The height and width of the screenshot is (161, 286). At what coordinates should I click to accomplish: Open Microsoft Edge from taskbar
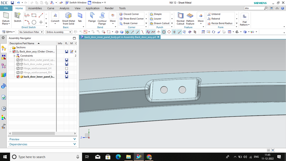[x=118, y=157]
